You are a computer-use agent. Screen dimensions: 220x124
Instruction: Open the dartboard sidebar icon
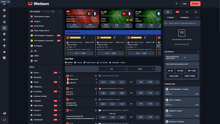4,58
